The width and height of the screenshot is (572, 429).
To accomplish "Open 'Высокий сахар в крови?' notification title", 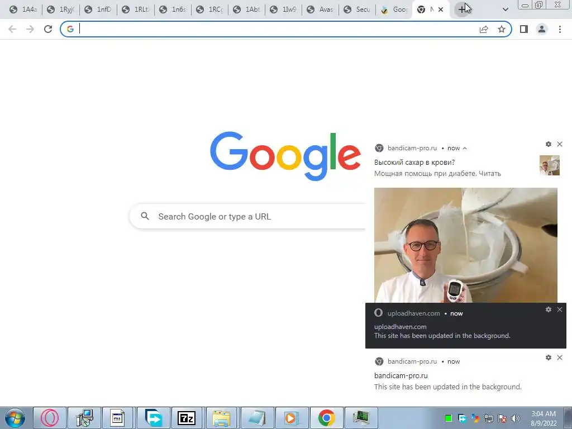I will tap(414, 163).
